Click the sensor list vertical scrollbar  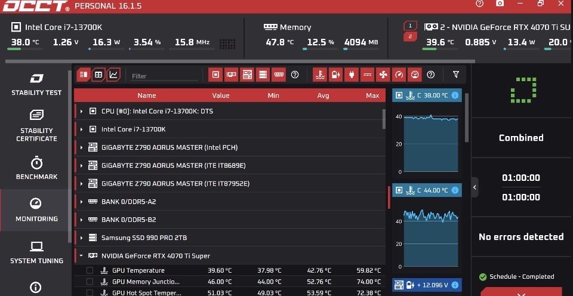[x=384, y=118]
